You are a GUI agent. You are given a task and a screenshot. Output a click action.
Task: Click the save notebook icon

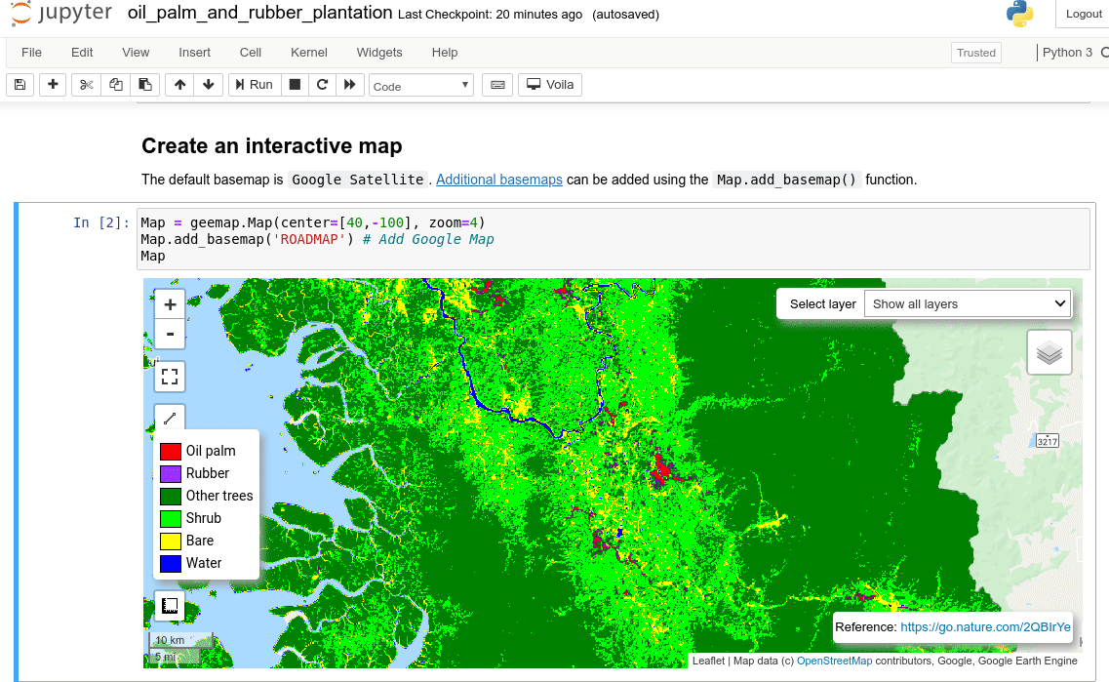(20, 85)
